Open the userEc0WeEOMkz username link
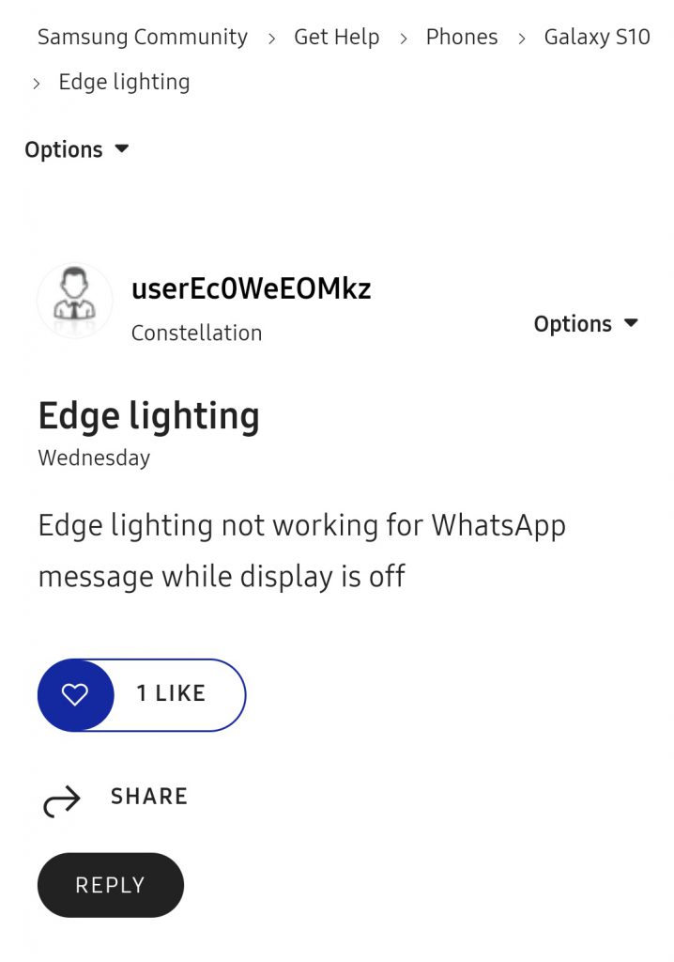The image size is (674, 962). 252,288
